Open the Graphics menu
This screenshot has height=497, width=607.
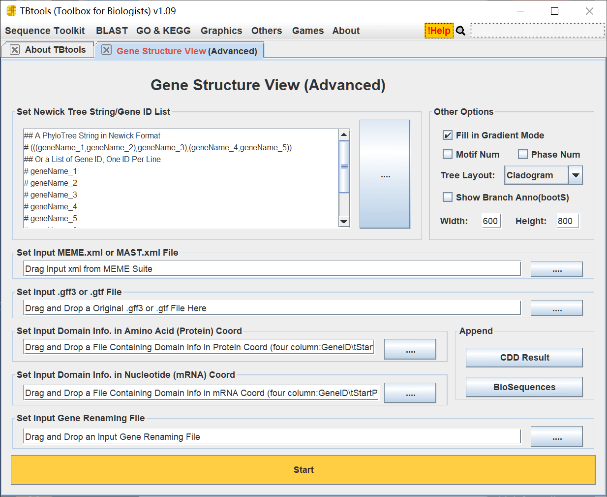tap(221, 31)
